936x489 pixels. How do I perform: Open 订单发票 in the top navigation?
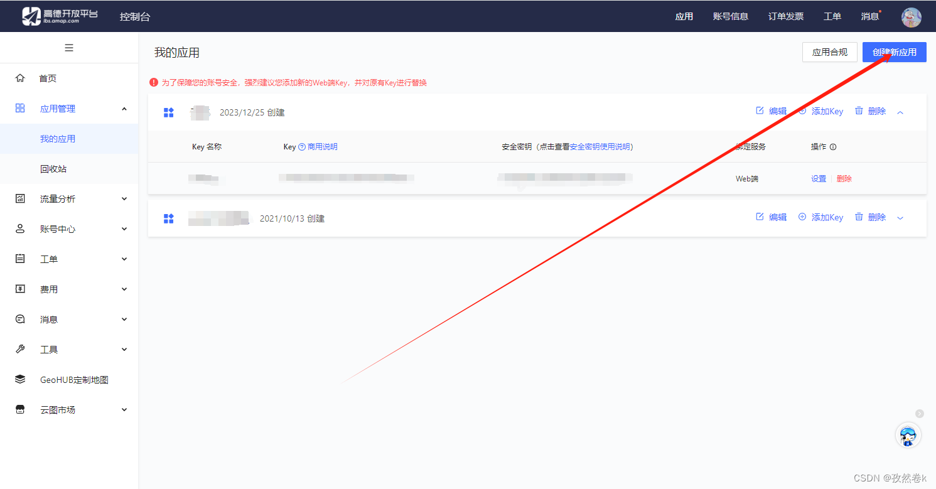(x=785, y=16)
